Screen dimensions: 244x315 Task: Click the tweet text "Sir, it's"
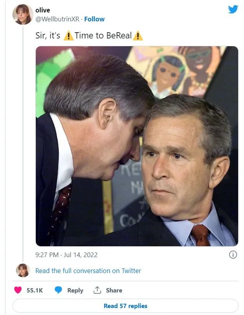tap(48, 36)
